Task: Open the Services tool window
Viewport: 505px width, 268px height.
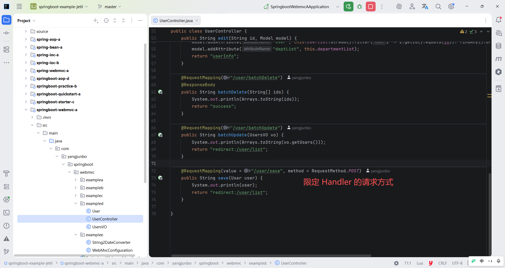Action: pyautogui.click(x=7, y=187)
